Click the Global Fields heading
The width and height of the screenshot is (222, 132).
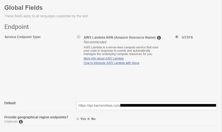pyautogui.click(x=23, y=7)
